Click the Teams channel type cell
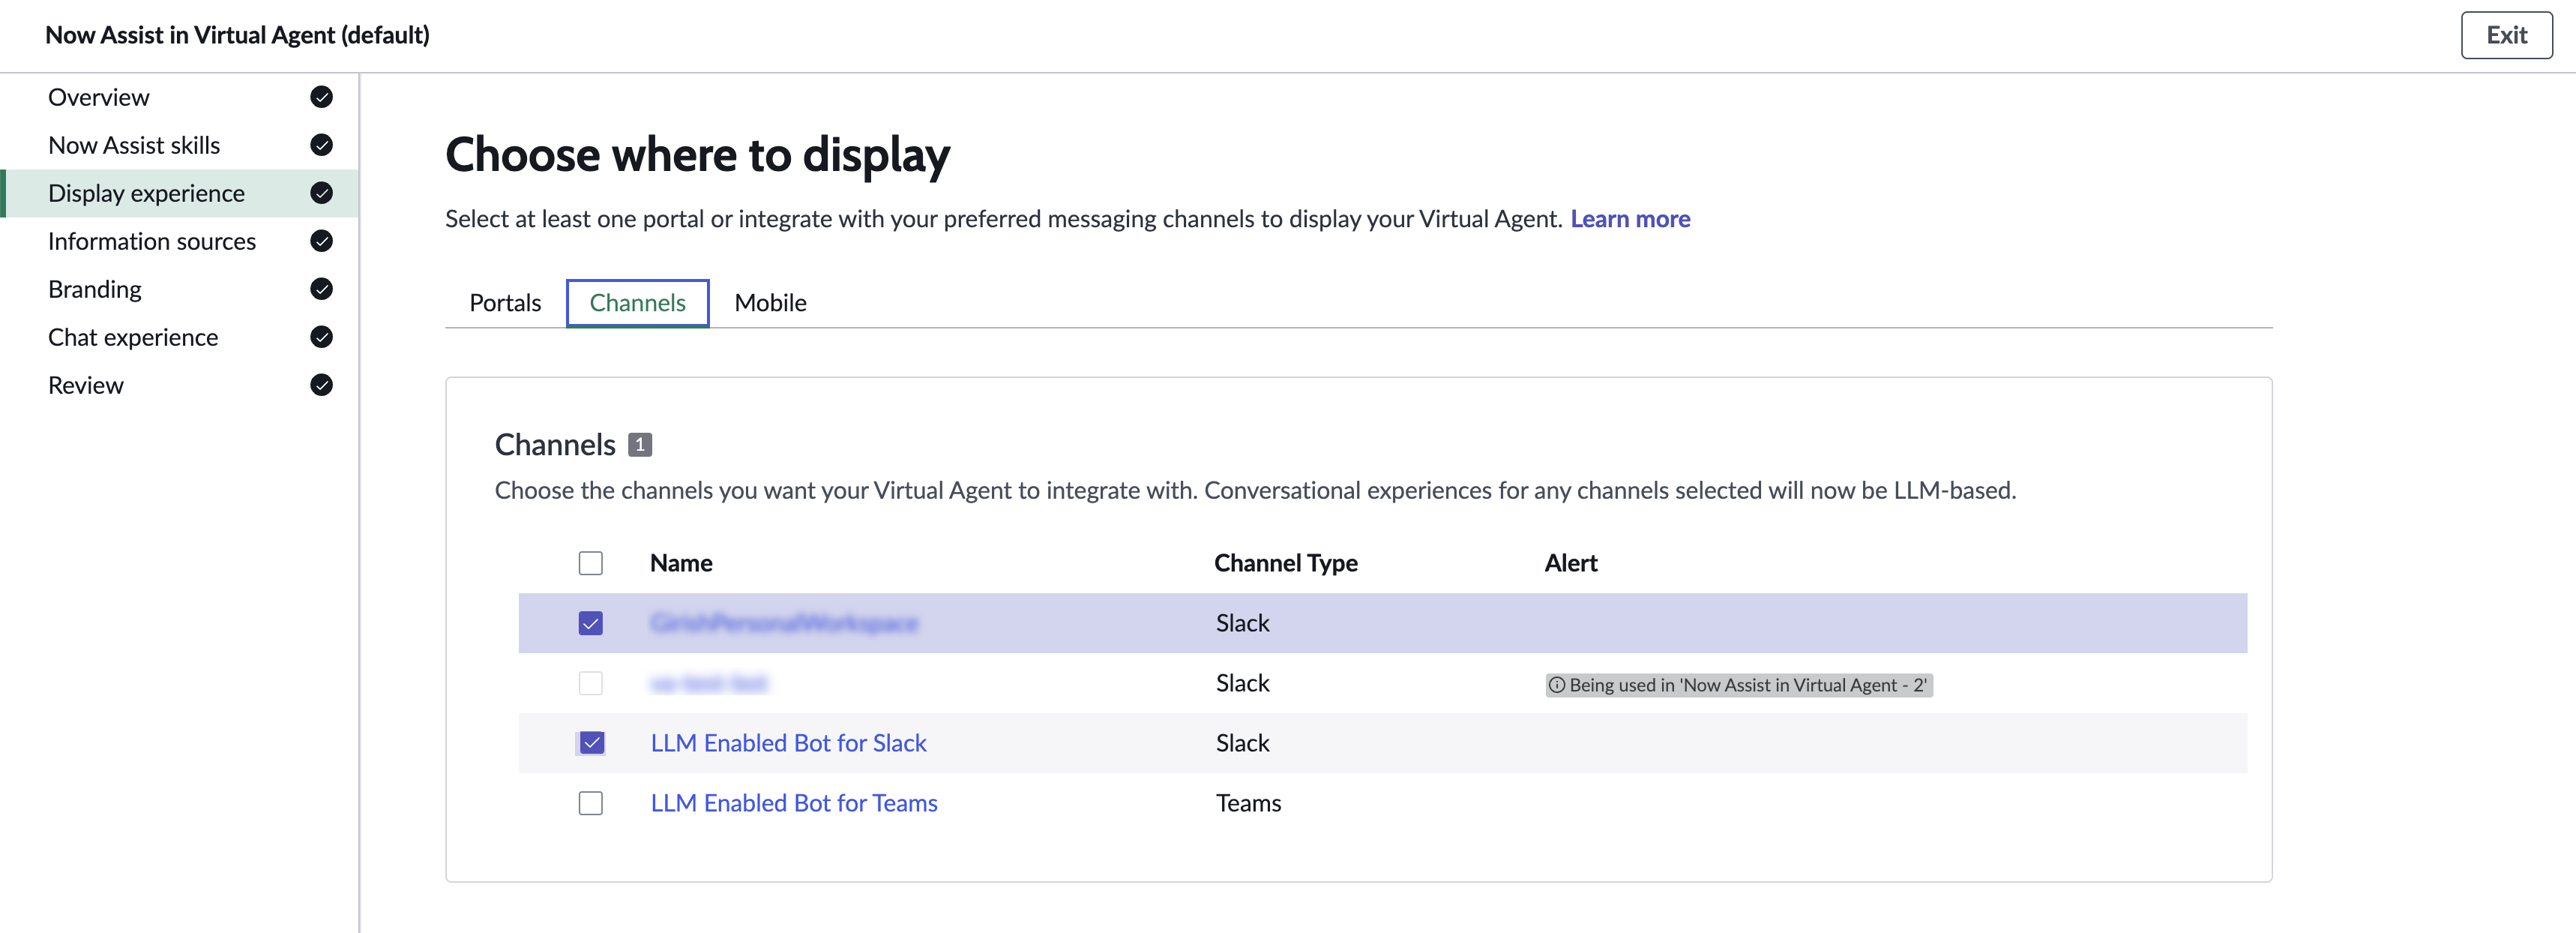 1248,803
